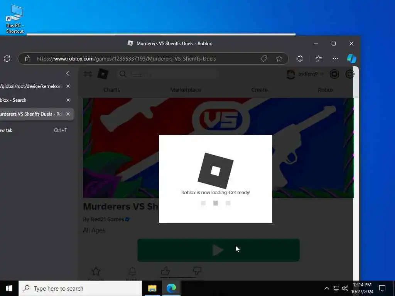This screenshot has width=395, height=296.
Task: Open the Robux nav link
Action: point(326,90)
